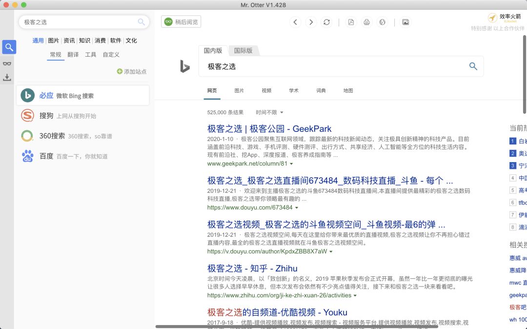Open the 极客之选 - 知乎 - Zhihu result

point(252,268)
